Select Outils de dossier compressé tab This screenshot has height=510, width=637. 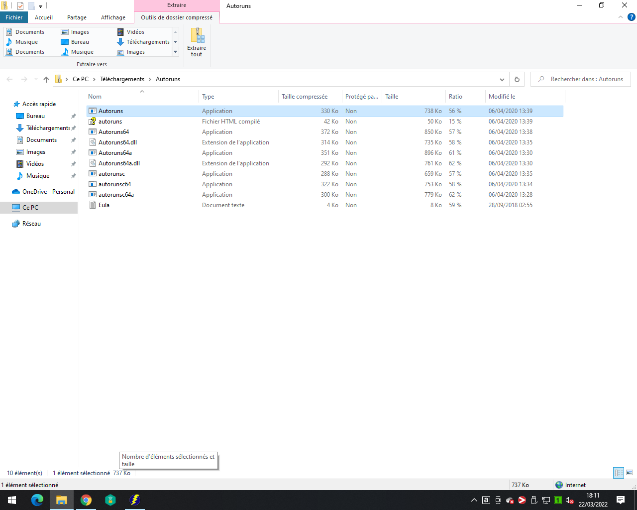click(x=177, y=17)
